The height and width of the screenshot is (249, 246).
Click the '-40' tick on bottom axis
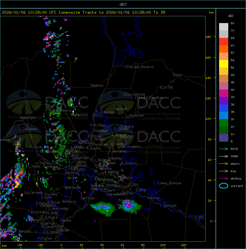click(20, 245)
